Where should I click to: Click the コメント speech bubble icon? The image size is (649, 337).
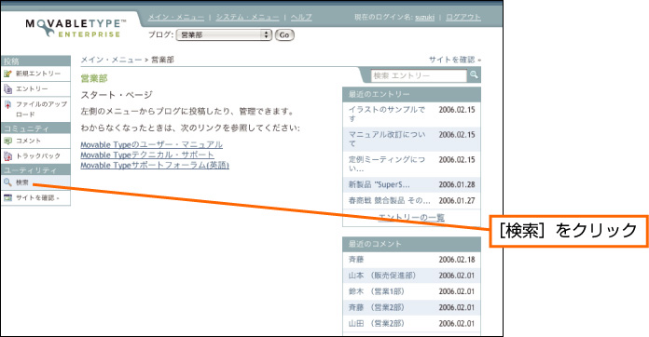7,141
